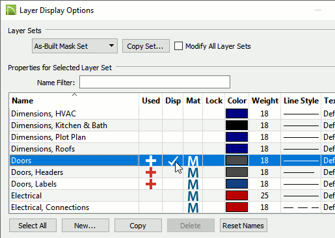Viewport: 335px width, 238px height.
Task: Open red color swatch for Electrical row
Action: click(x=237, y=196)
